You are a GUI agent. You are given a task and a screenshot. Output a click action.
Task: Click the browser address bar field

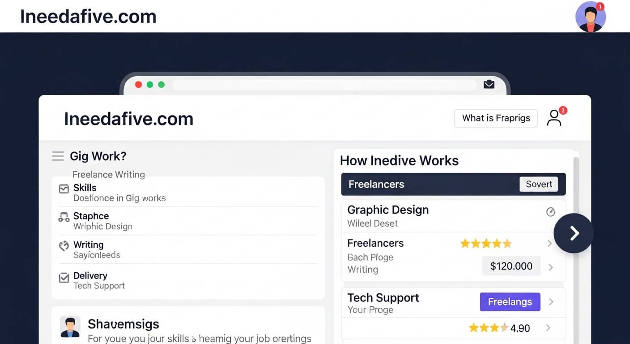click(324, 85)
